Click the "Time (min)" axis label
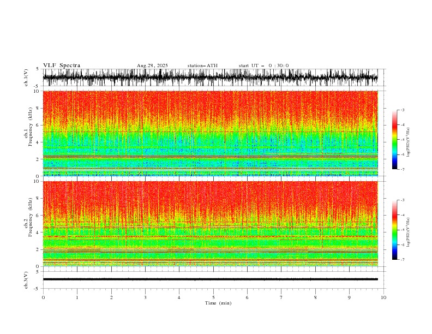The image size is (432, 334). [218, 303]
